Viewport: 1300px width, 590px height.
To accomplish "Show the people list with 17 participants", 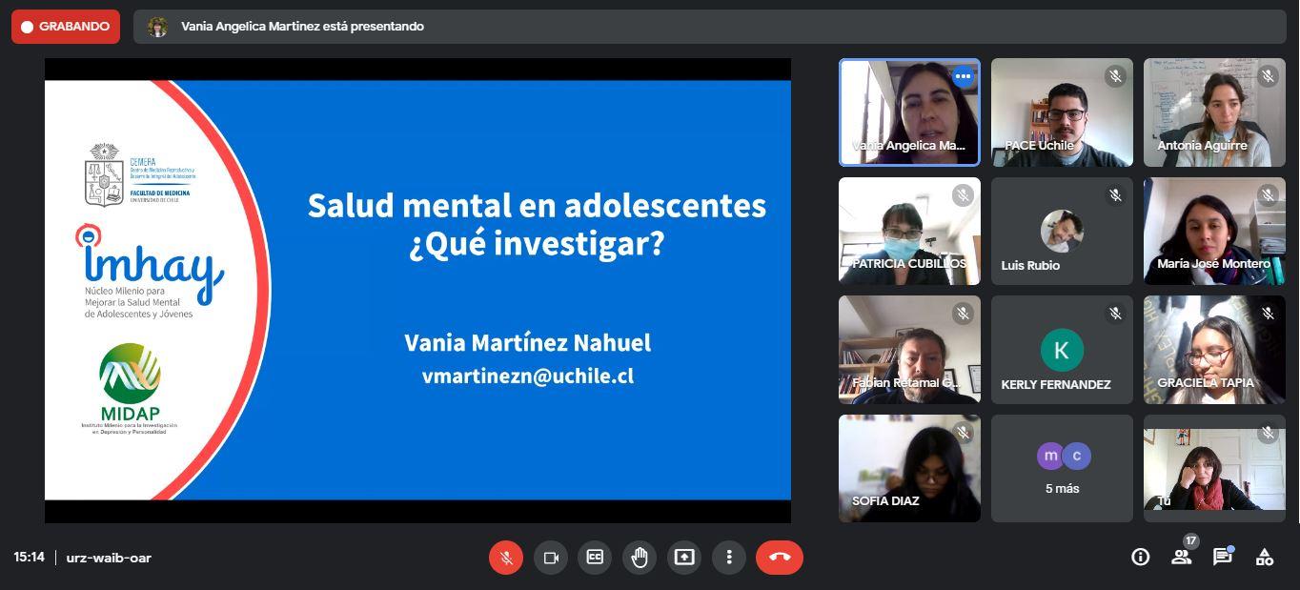I will pos(1182,558).
